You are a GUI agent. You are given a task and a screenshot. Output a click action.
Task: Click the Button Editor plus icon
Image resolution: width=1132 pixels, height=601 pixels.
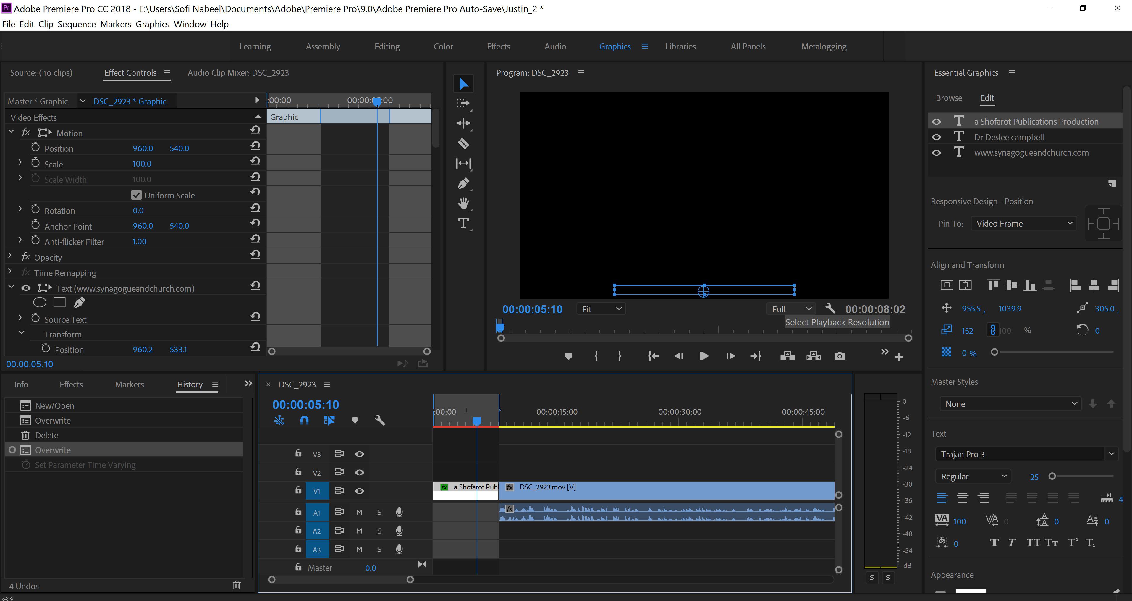[899, 357]
